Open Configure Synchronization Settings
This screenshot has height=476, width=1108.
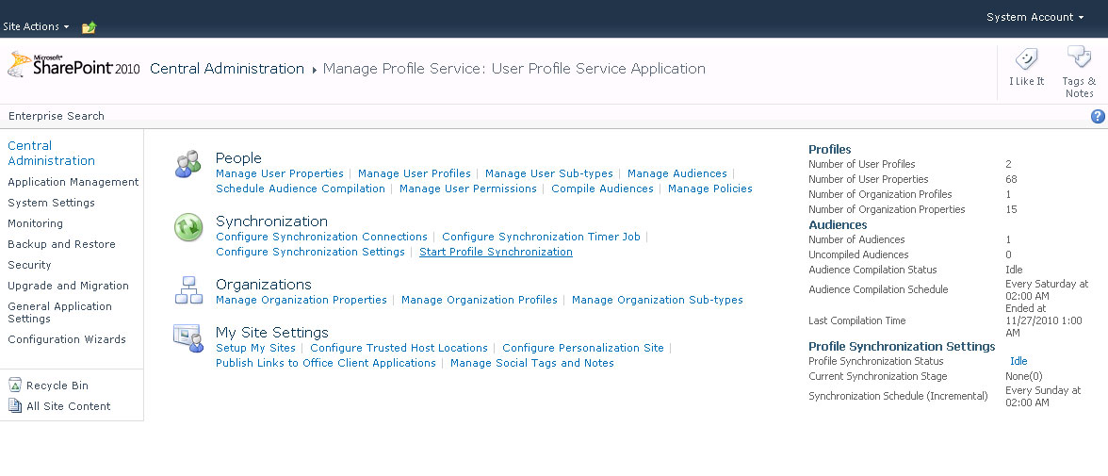click(310, 252)
